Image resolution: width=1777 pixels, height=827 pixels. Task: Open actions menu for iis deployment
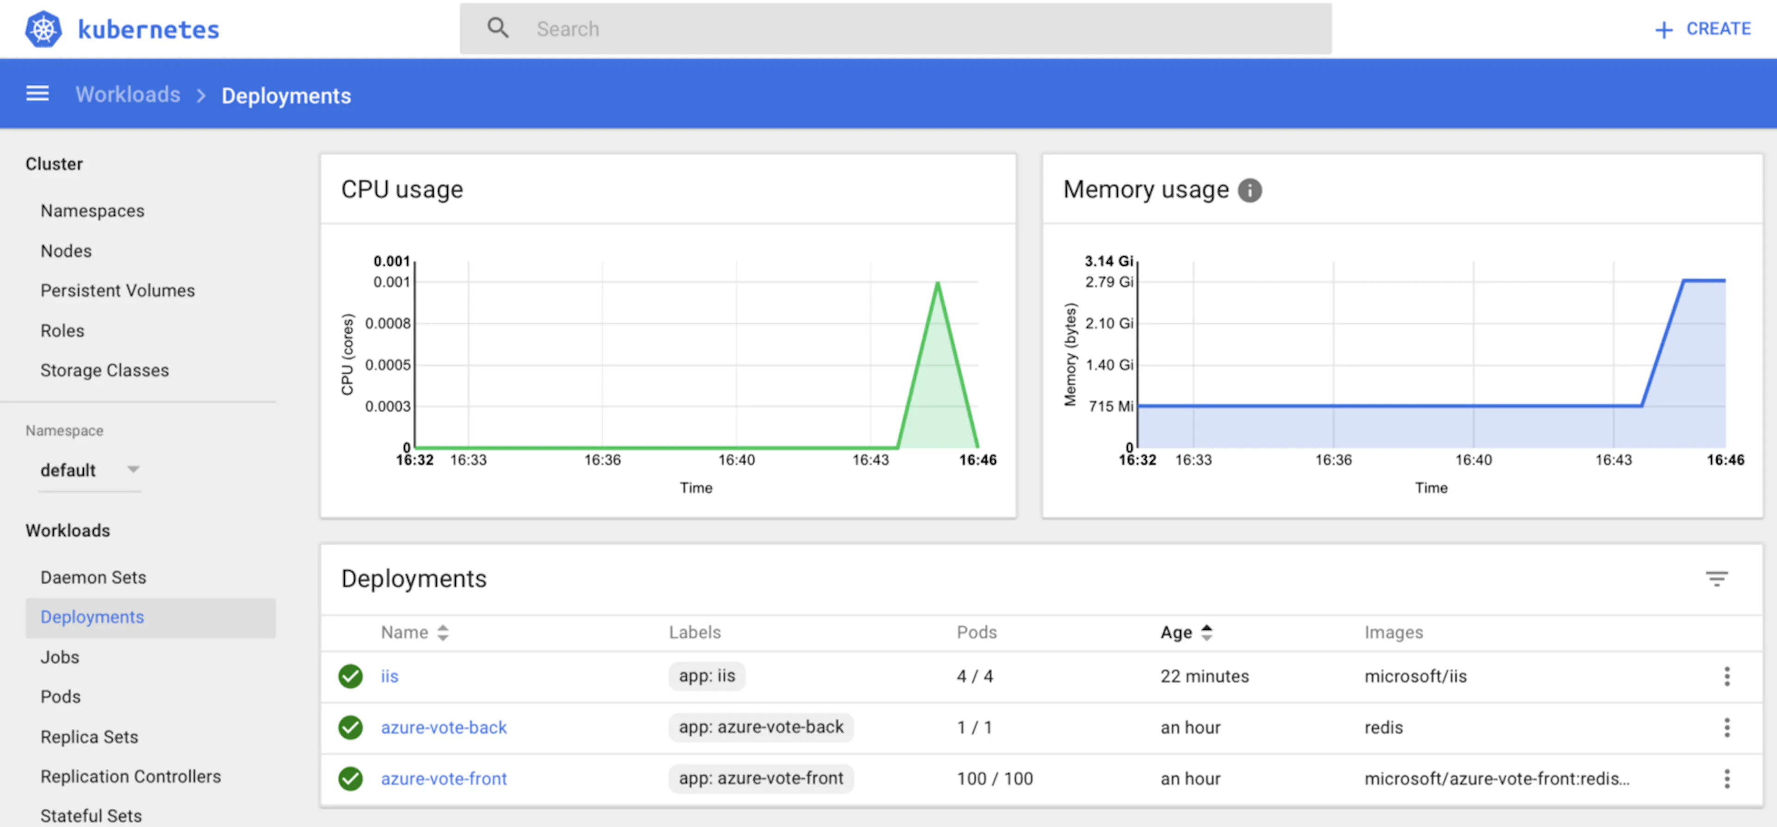click(1727, 676)
